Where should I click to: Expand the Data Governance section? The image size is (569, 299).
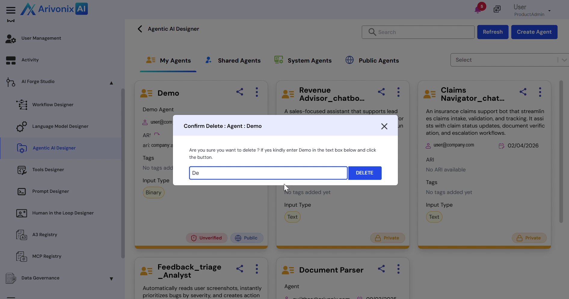(x=111, y=279)
